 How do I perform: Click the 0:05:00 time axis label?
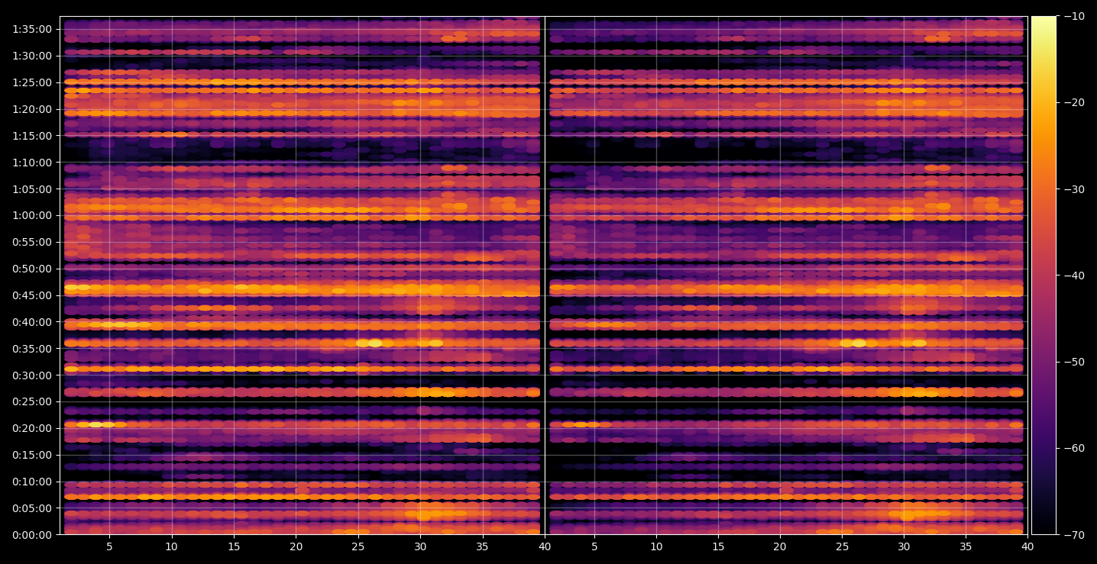(x=32, y=508)
